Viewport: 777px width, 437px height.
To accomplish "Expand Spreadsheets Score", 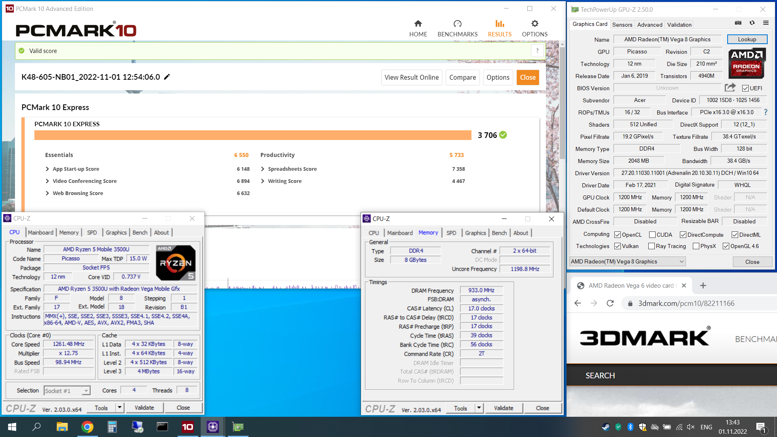I will pos(263,169).
